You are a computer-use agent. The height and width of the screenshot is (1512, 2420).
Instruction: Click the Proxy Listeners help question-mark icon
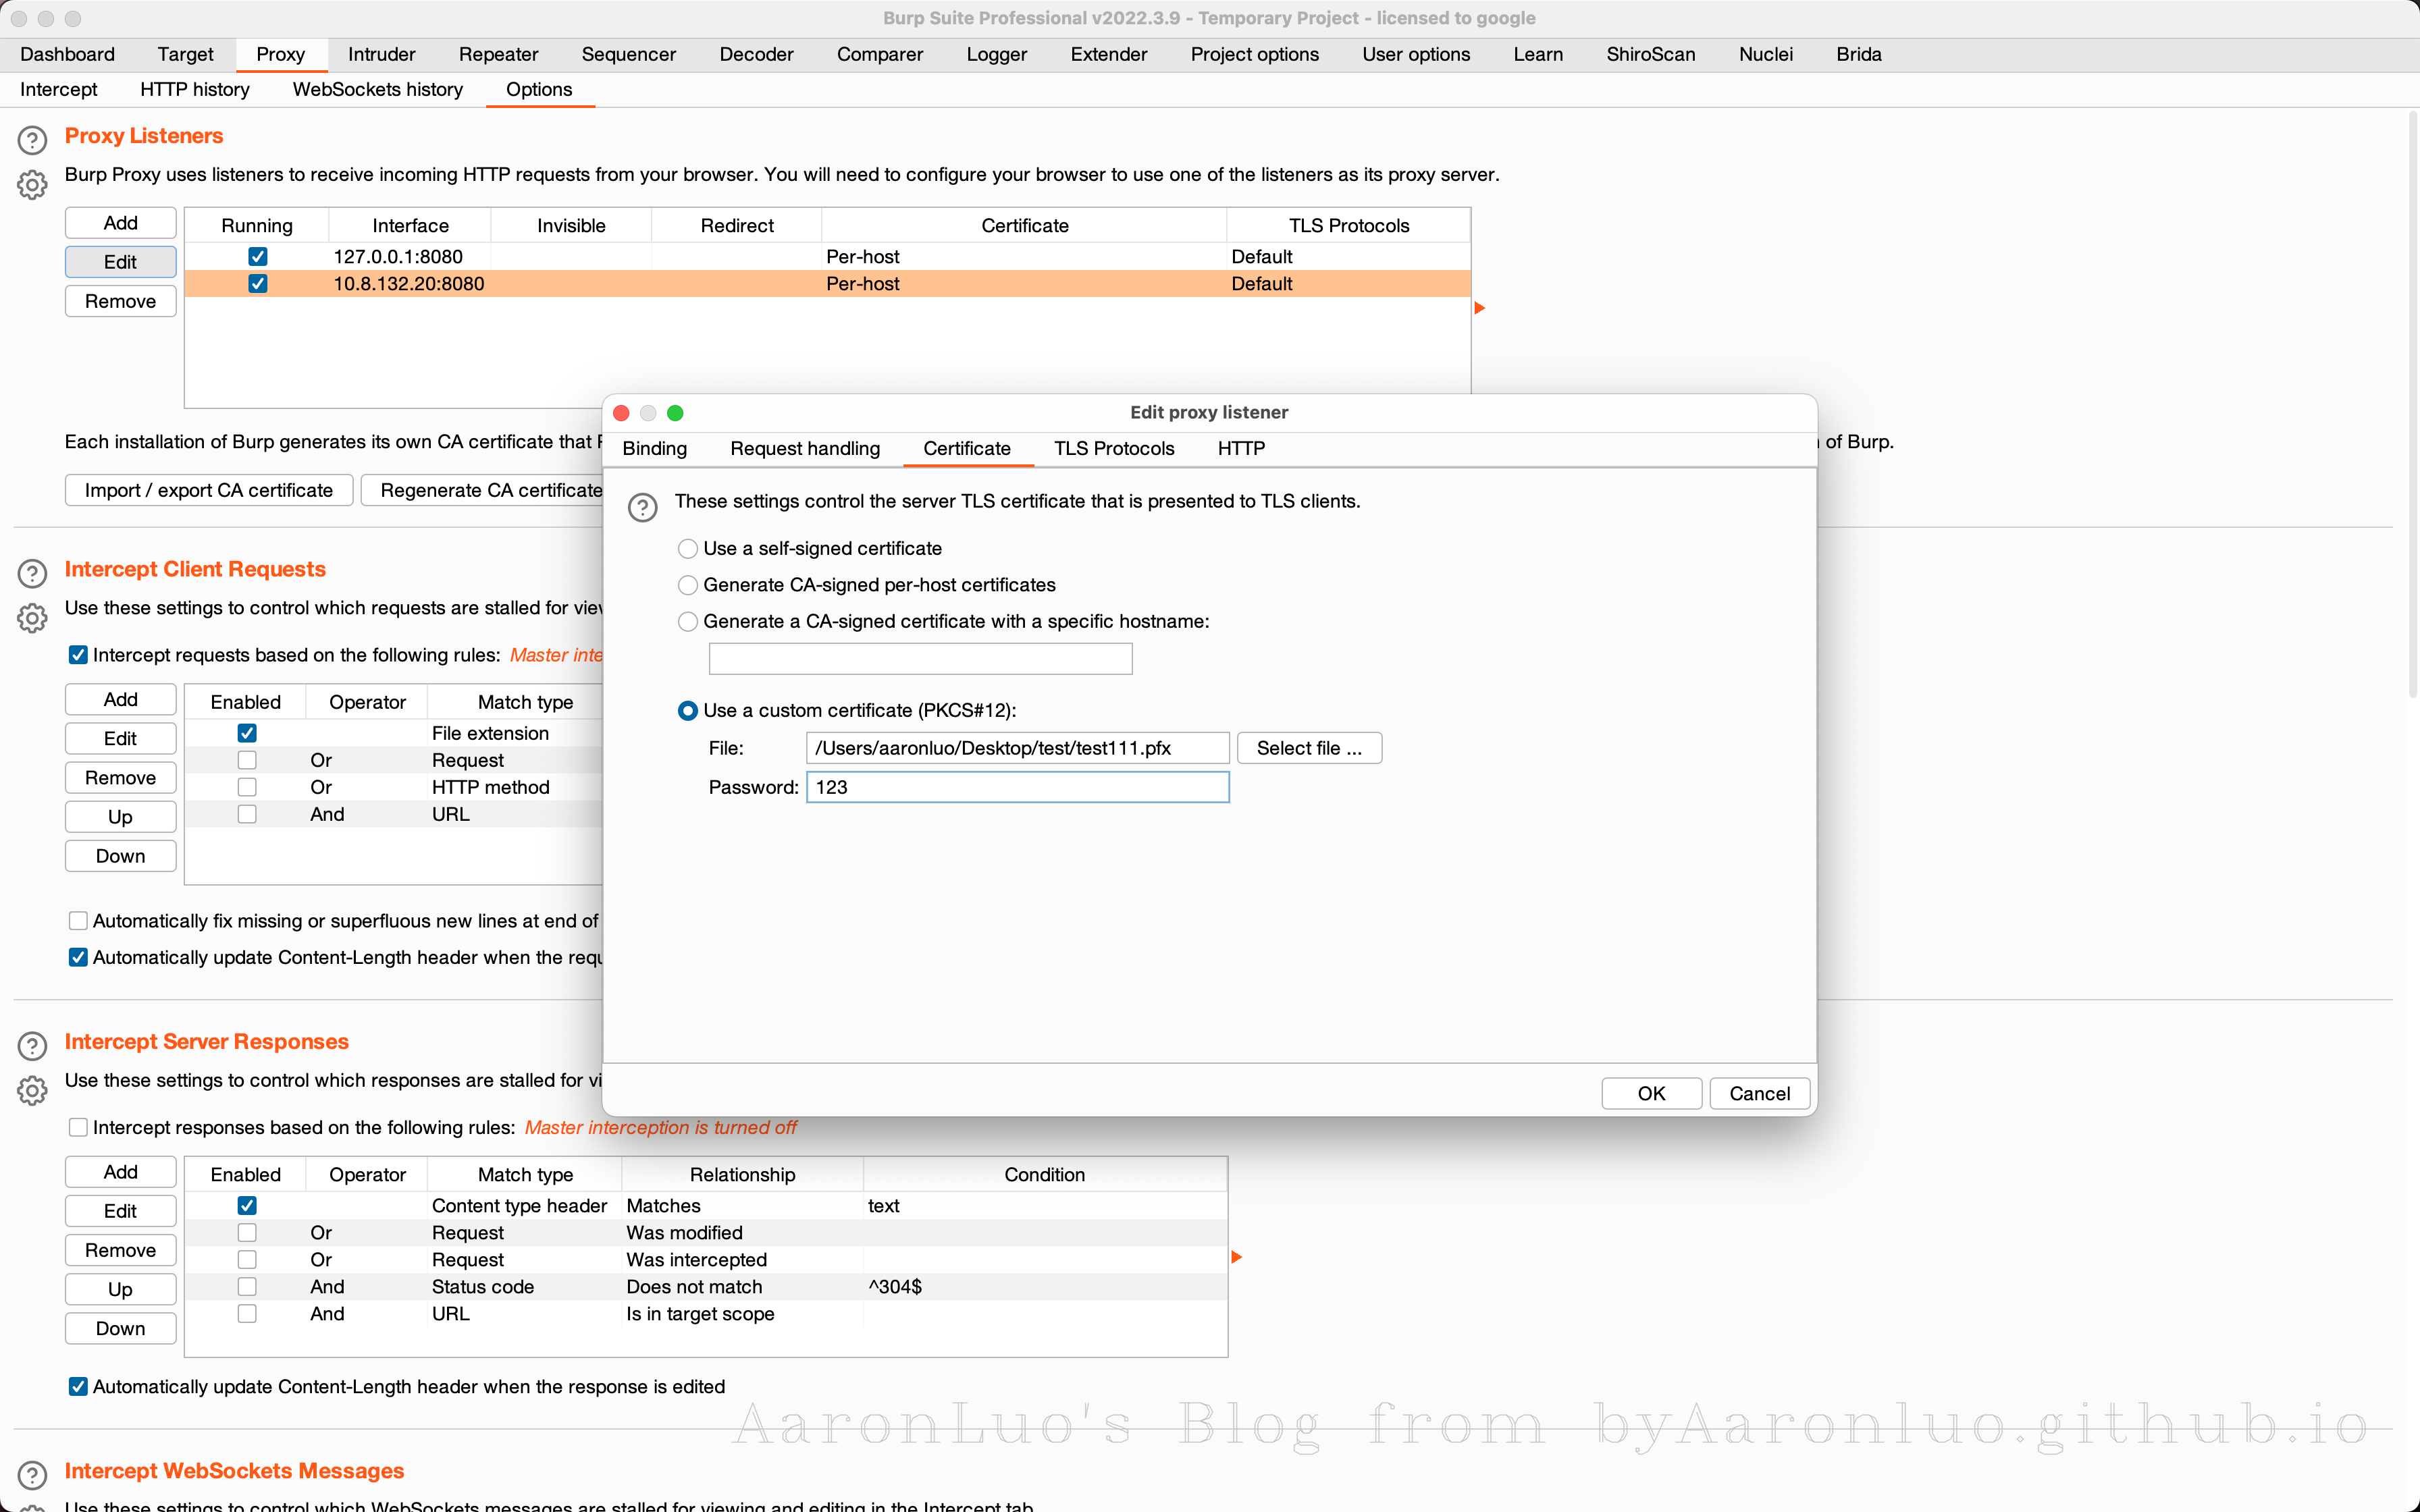click(x=32, y=140)
